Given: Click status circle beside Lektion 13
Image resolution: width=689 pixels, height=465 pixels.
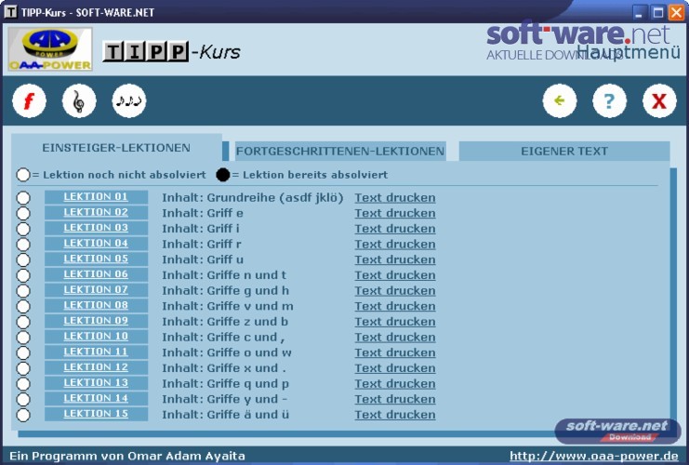Looking at the screenshot, I should coord(23,384).
